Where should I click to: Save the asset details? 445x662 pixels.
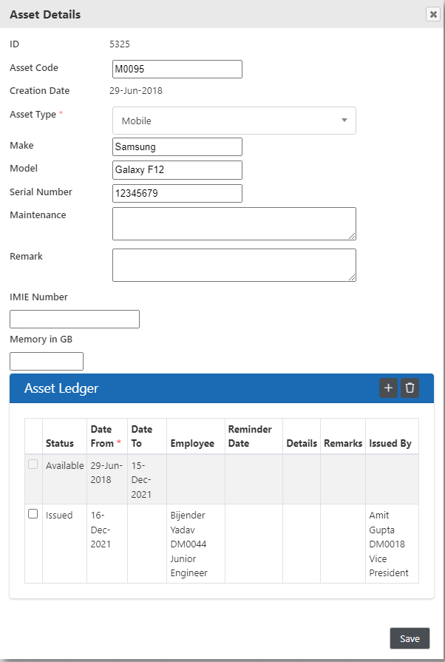[410, 638]
